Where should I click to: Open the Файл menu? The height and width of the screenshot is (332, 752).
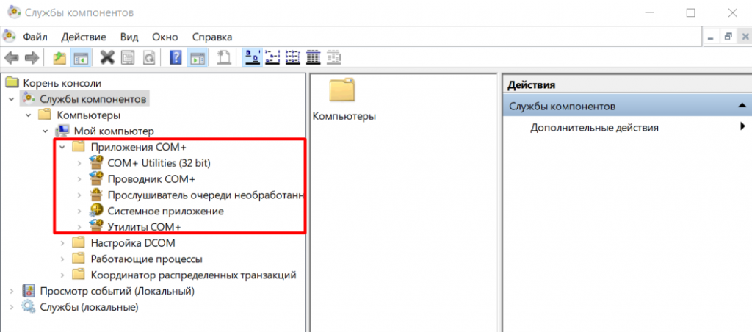click(x=35, y=37)
